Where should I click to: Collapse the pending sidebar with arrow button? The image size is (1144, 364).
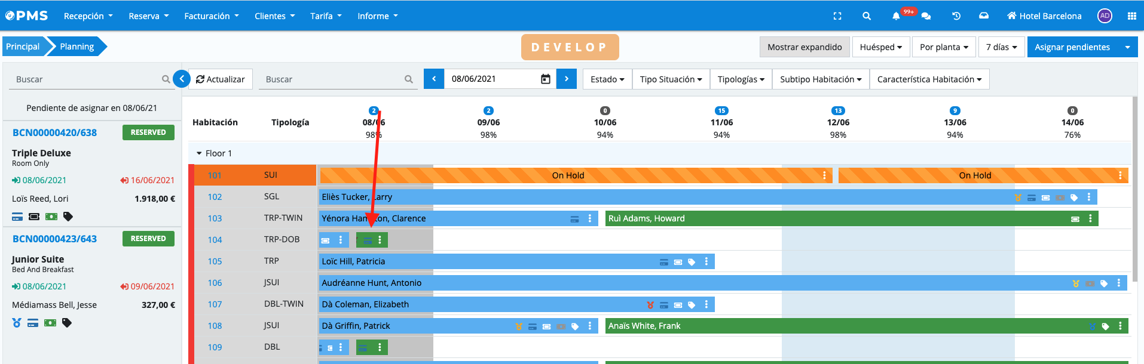tap(182, 79)
